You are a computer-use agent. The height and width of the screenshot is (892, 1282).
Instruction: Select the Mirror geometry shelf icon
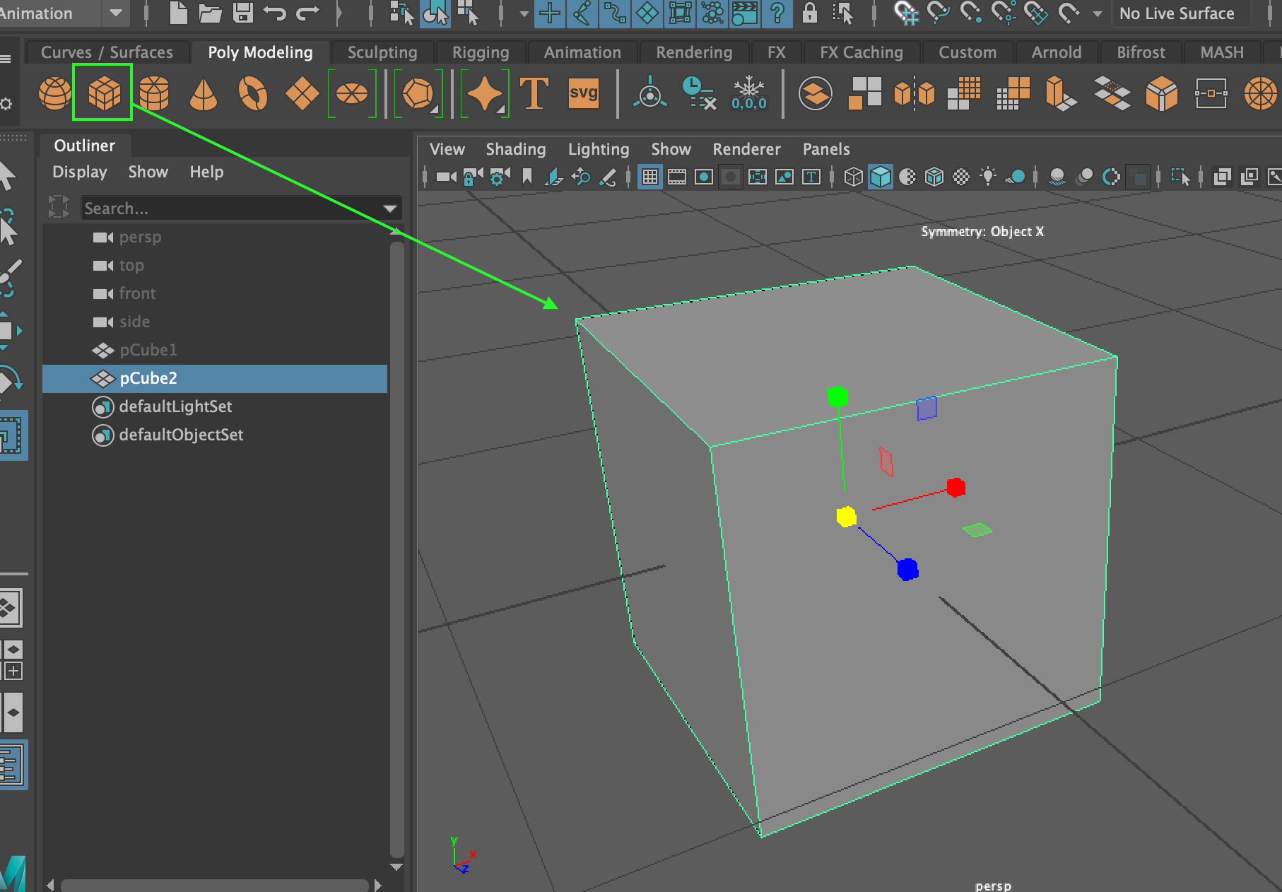tap(913, 93)
